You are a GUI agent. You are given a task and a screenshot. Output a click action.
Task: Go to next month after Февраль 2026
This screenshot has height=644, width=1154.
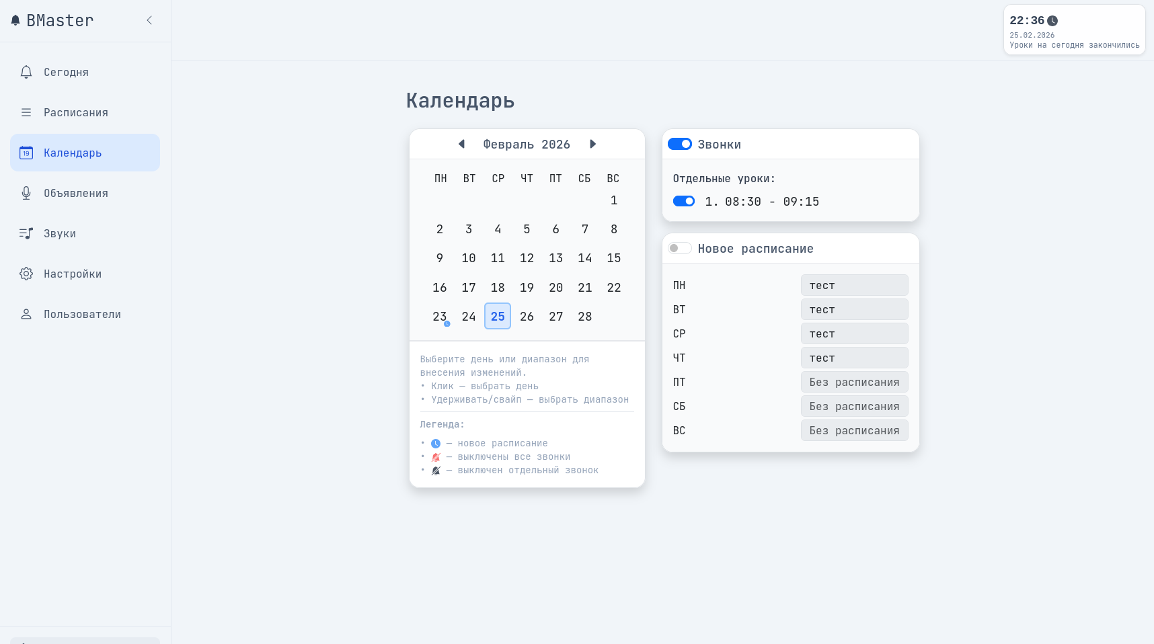point(592,144)
